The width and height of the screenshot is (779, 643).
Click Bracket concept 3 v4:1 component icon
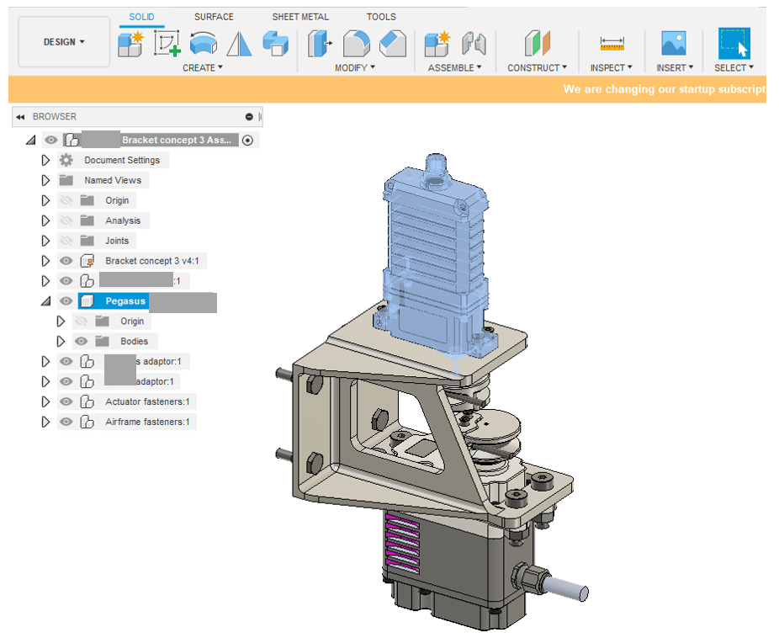pos(87,261)
